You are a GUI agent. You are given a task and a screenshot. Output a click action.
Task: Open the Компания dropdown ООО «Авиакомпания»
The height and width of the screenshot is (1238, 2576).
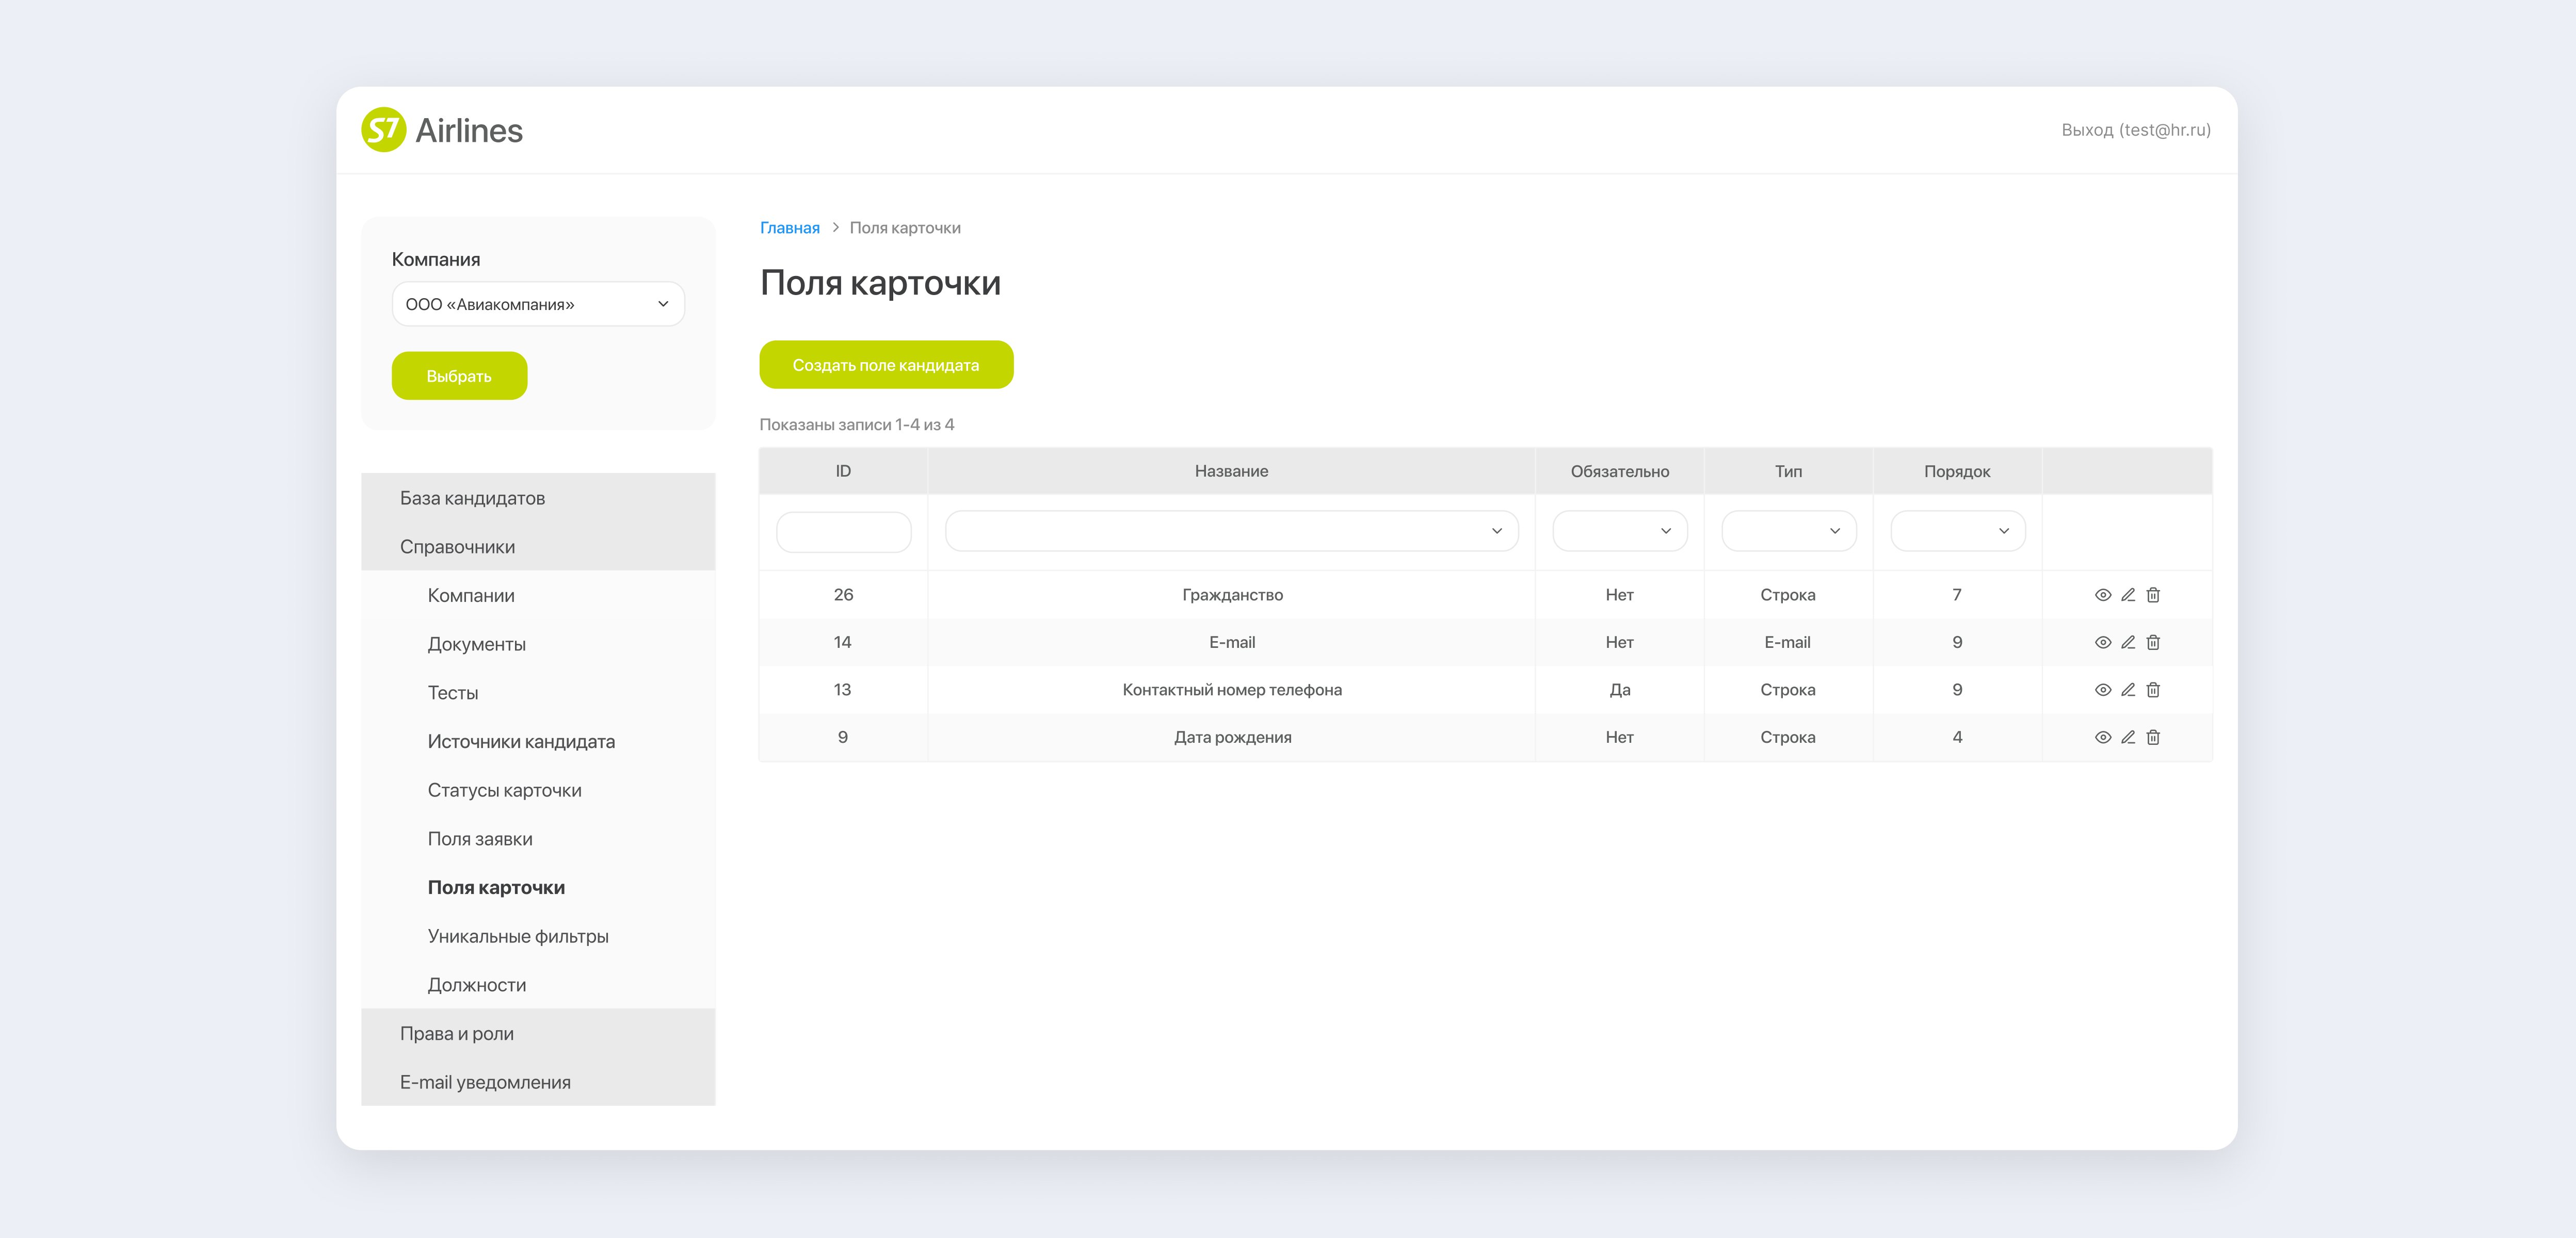(538, 304)
